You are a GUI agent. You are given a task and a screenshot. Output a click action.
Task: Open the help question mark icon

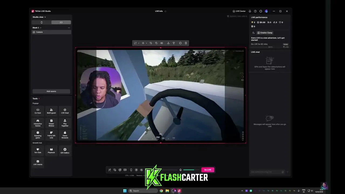click(255, 11)
